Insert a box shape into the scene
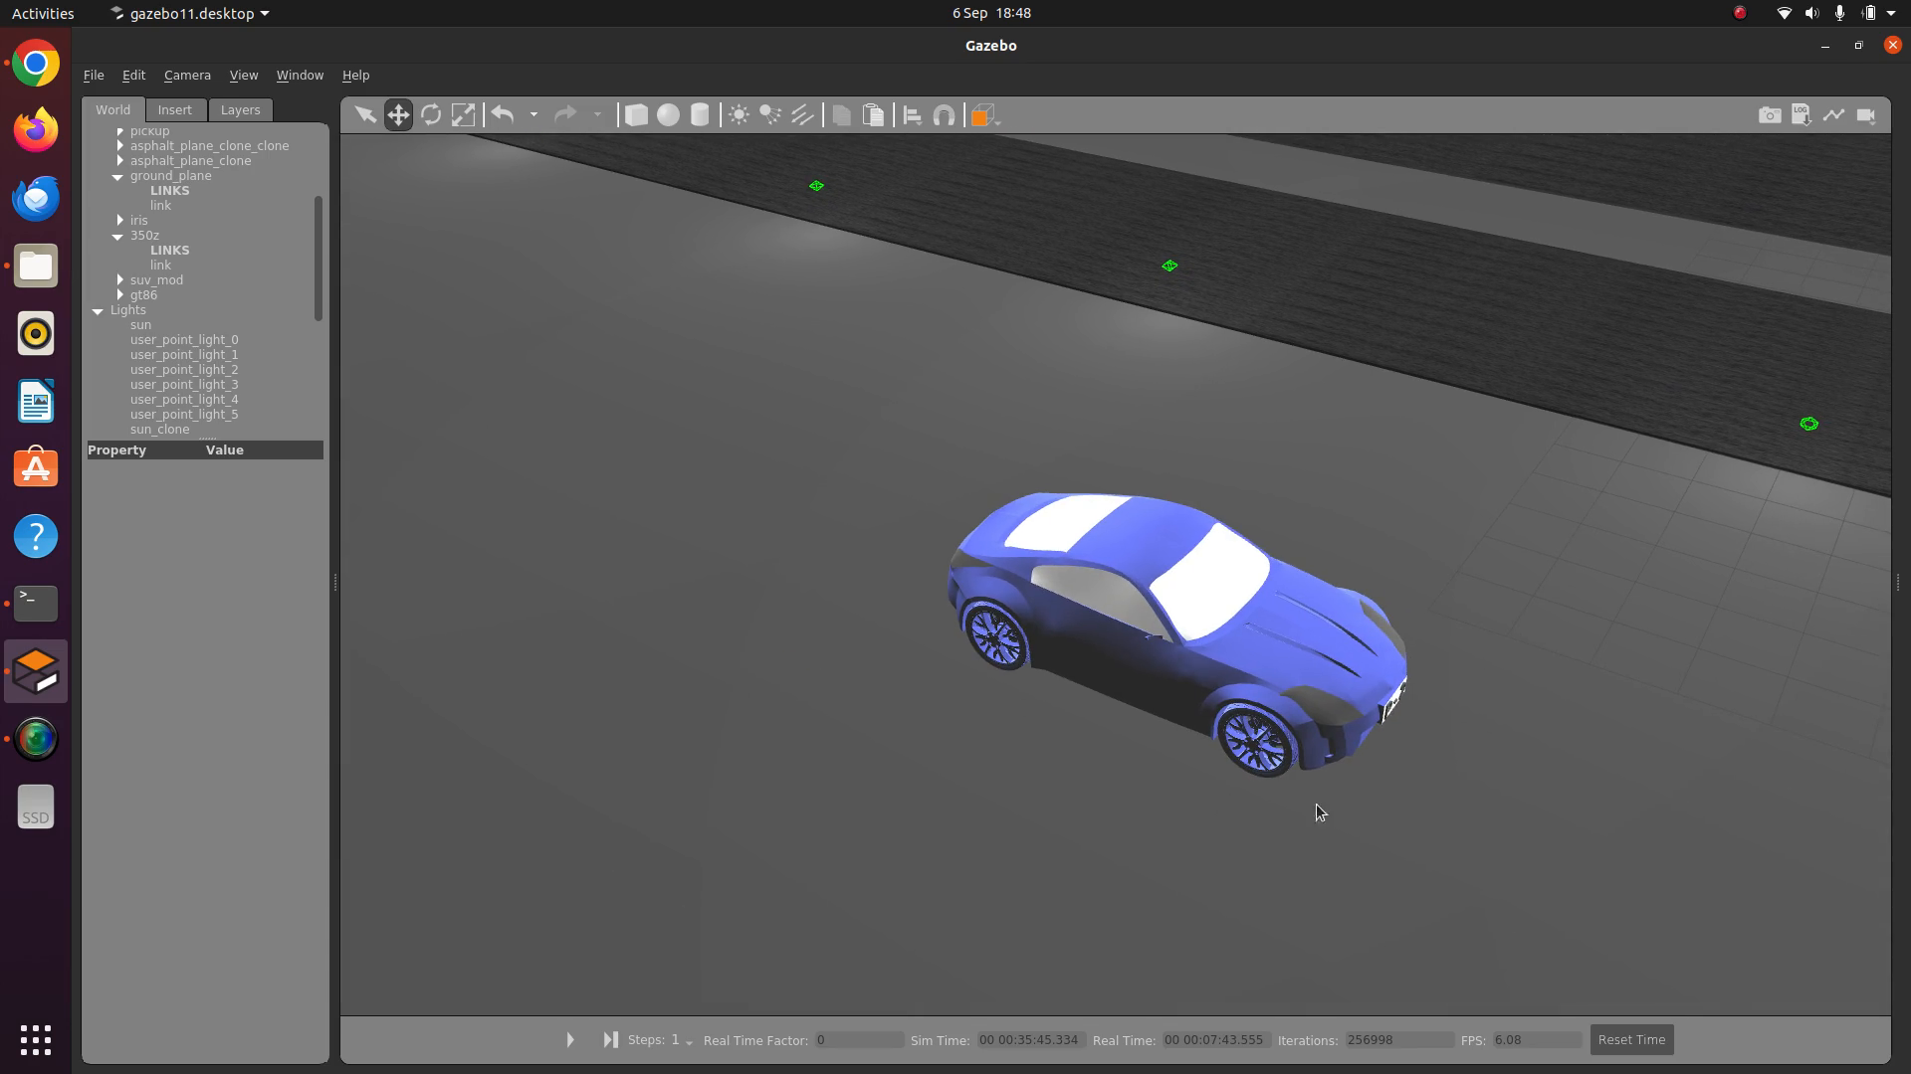Image resolution: width=1911 pixels, height=1074 pixels. [x=636, y=114]
